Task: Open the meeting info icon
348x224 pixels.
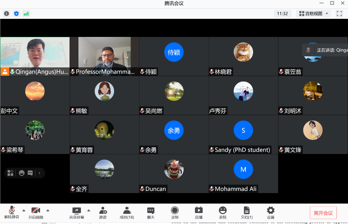Action: tap(7, 13)
